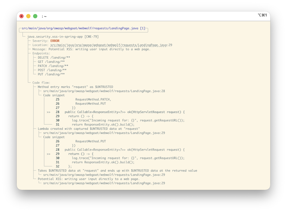This screenshot has width=287, height=212.
Task: Click the ERROR severity label
Action: click(55, 41)
